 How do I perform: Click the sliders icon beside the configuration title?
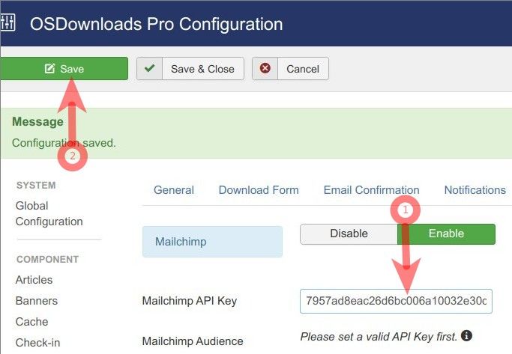7,22
